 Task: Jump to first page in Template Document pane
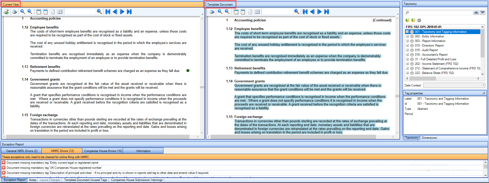(x=305, y=12)
